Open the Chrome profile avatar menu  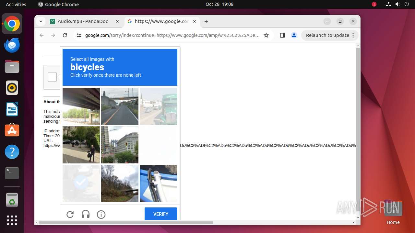pos(294,35)
